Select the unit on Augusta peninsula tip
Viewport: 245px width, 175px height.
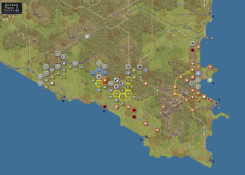coord(210,67)
